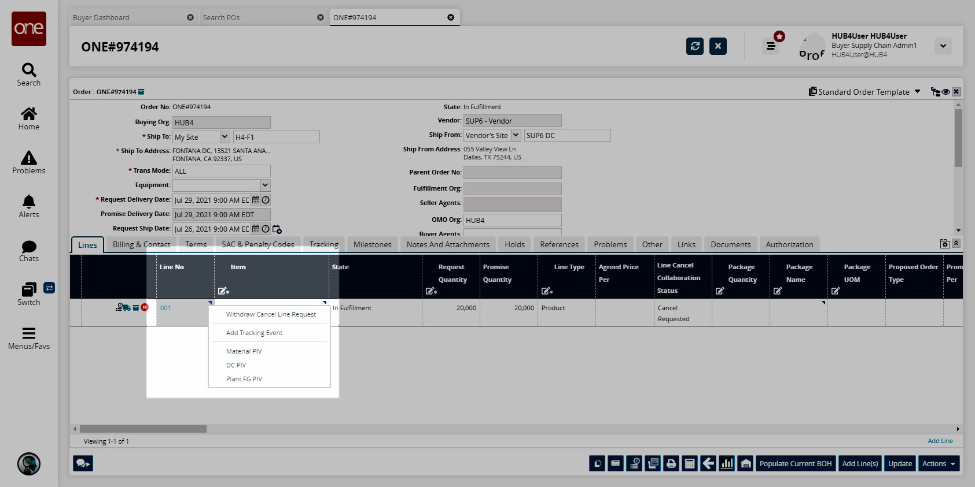This screenshot has width=975, height=487.
Task: Click the bar chart icon in bottom toolbar
Action: point(727,463)
